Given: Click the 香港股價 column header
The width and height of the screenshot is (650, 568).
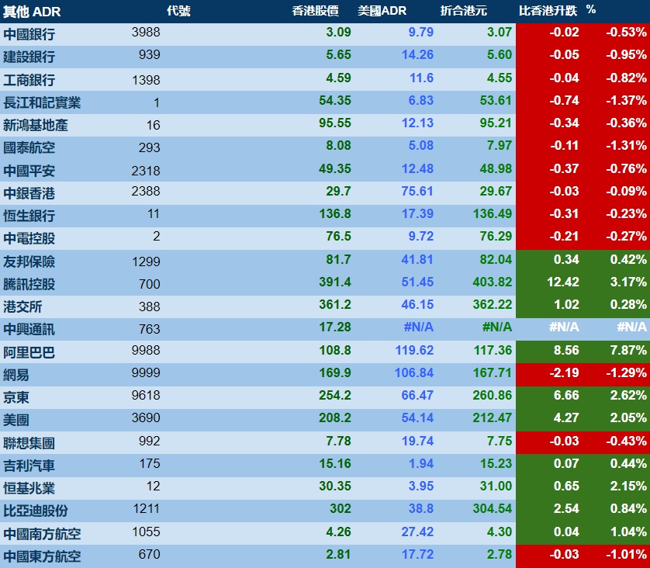Looking at the screenshot, I should 315,11.
